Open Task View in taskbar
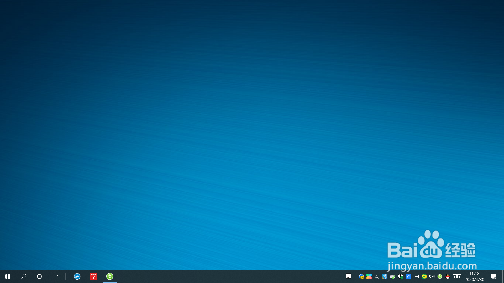 (55, 276)
